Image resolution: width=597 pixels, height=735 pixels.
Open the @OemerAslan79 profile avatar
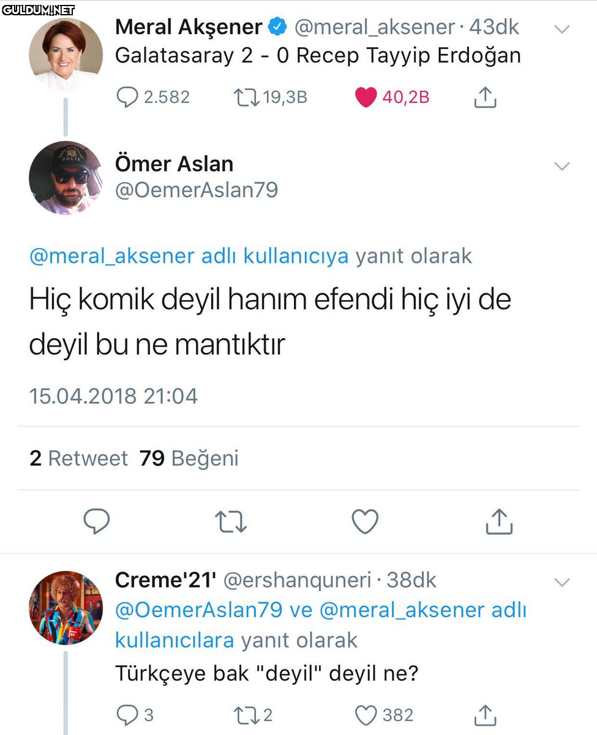(x=66, y=178)
